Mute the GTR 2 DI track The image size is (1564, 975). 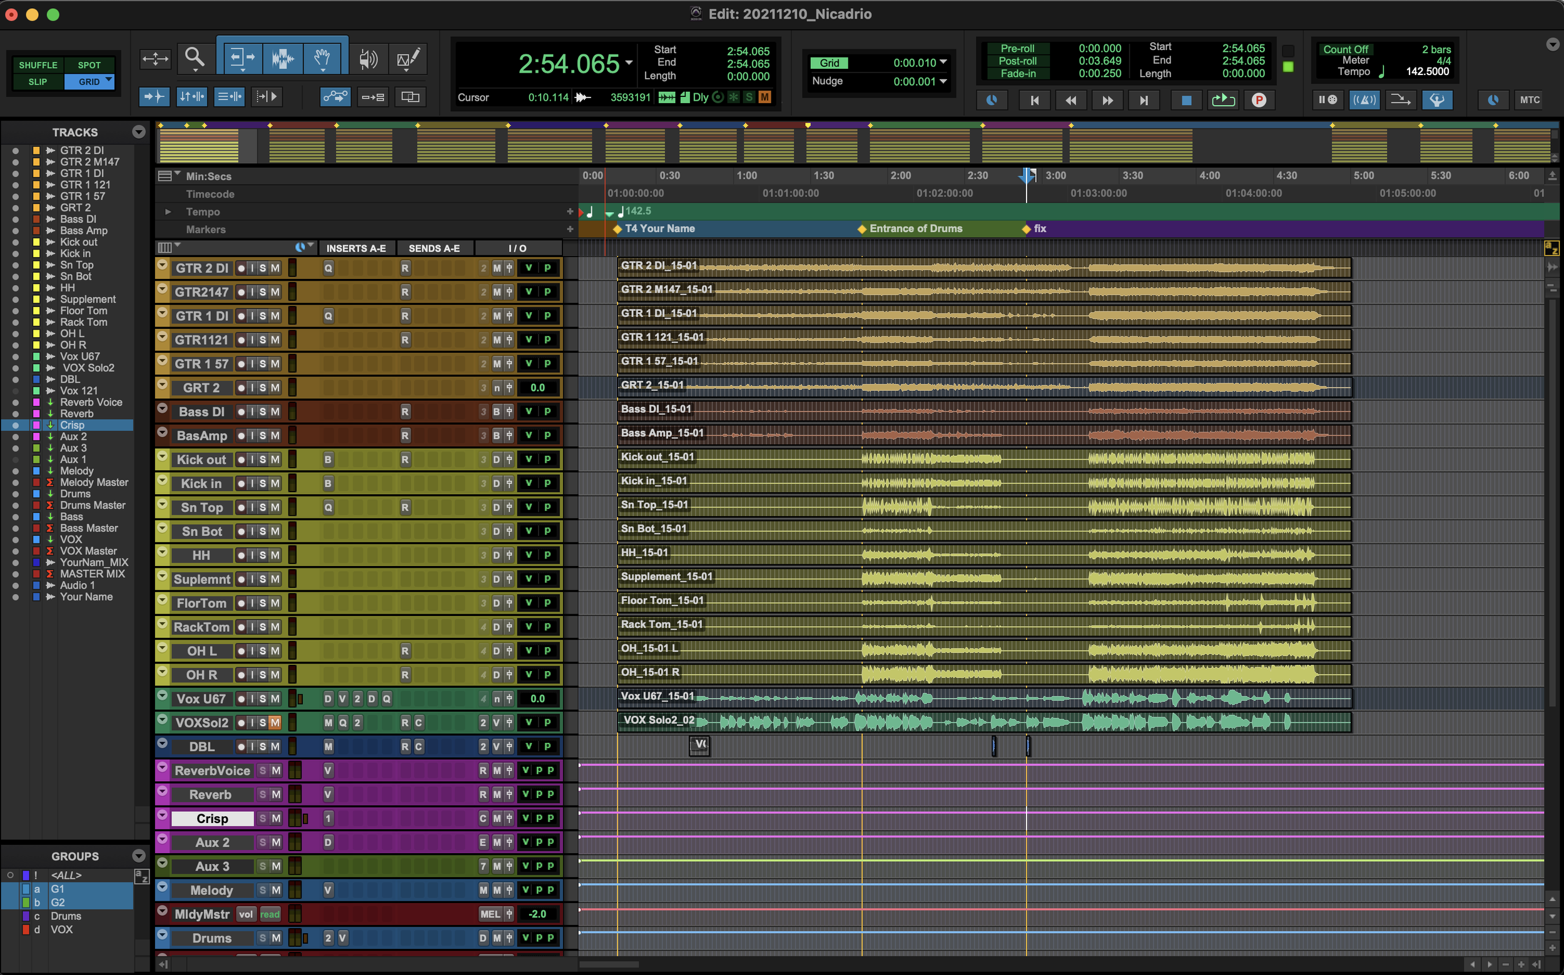click(x=275, y=268)
